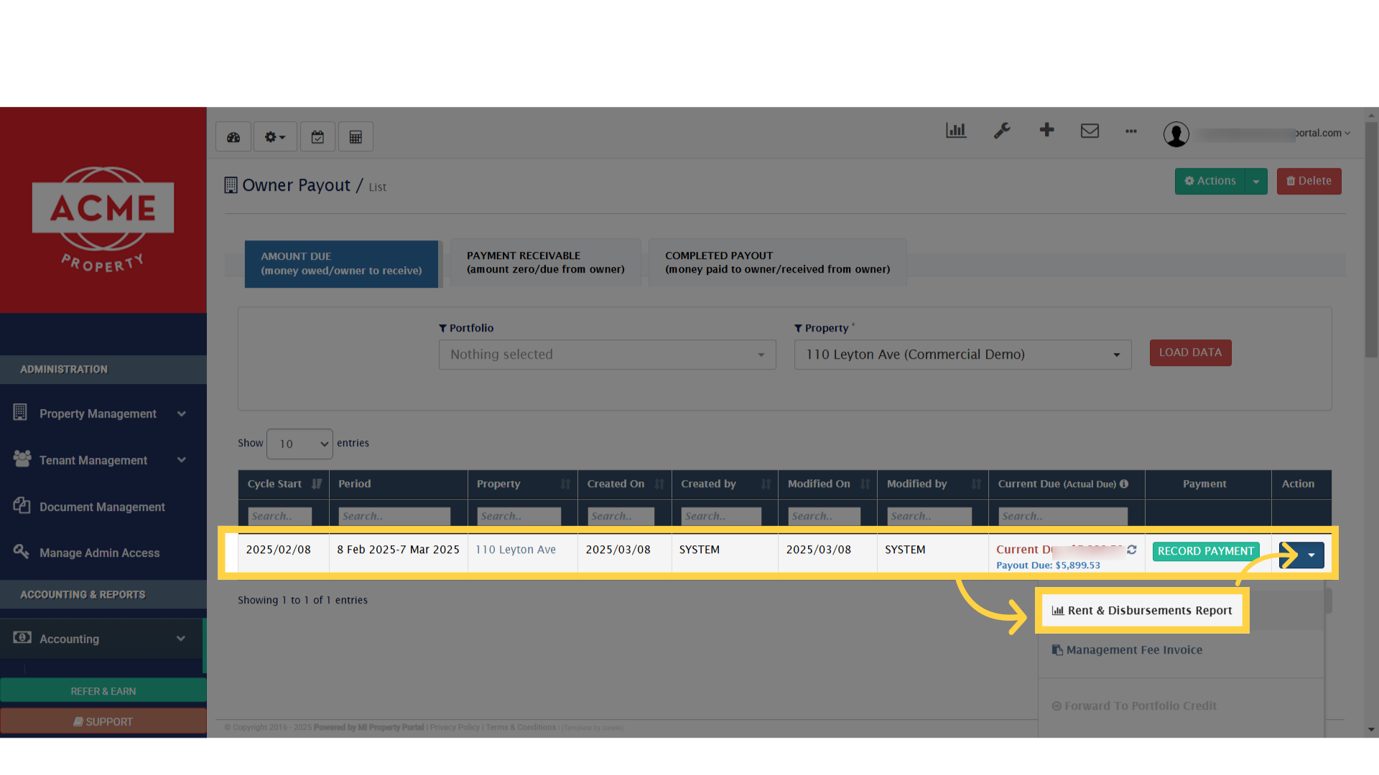Change Show entries count dropdown
The image size is (1379, 775).
click(300, 443)
